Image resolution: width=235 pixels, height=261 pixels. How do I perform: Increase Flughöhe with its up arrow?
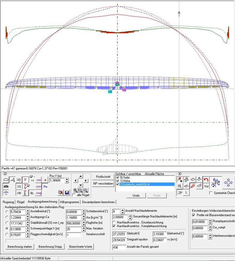pyautogui.click(x=84, y=222)
